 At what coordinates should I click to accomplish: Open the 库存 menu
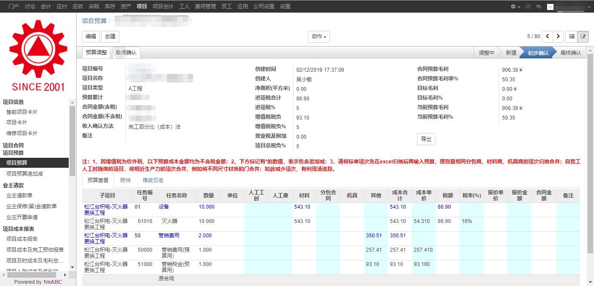[110, 7]
